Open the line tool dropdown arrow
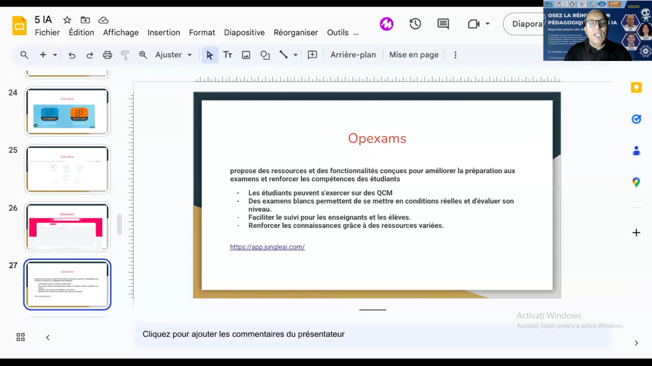 [295, 55]
